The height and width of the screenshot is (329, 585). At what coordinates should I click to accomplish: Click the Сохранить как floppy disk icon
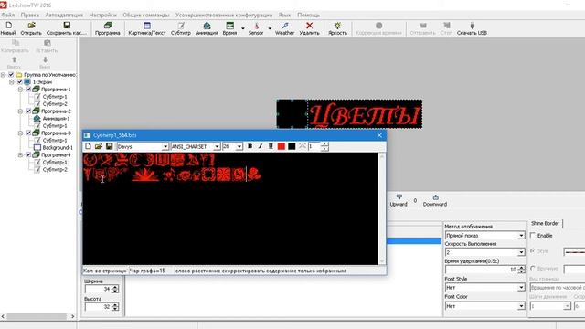point(67,25)
